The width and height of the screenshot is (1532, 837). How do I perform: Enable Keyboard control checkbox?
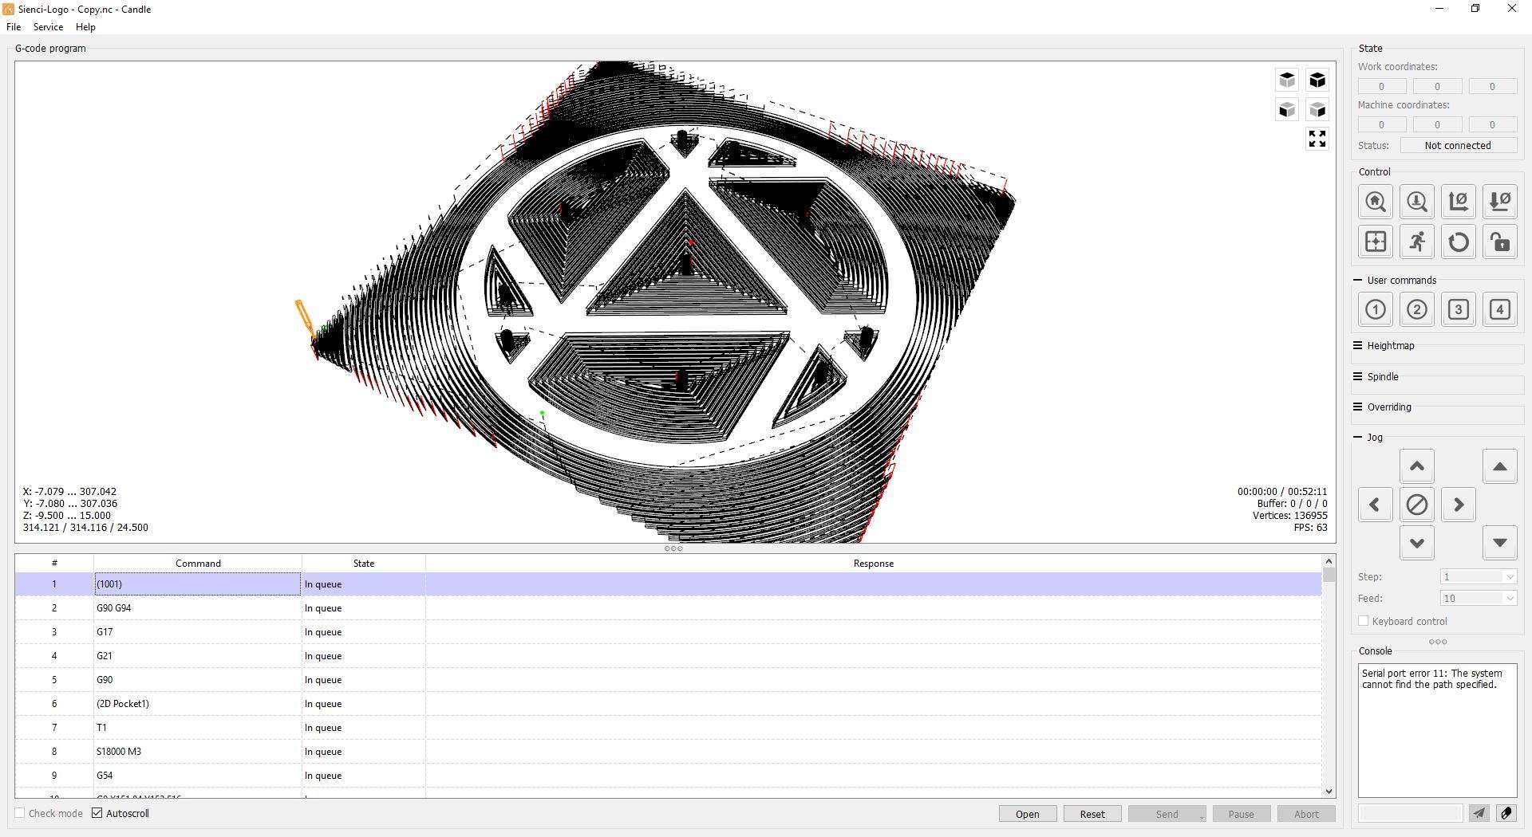[x=1364, y=621]
